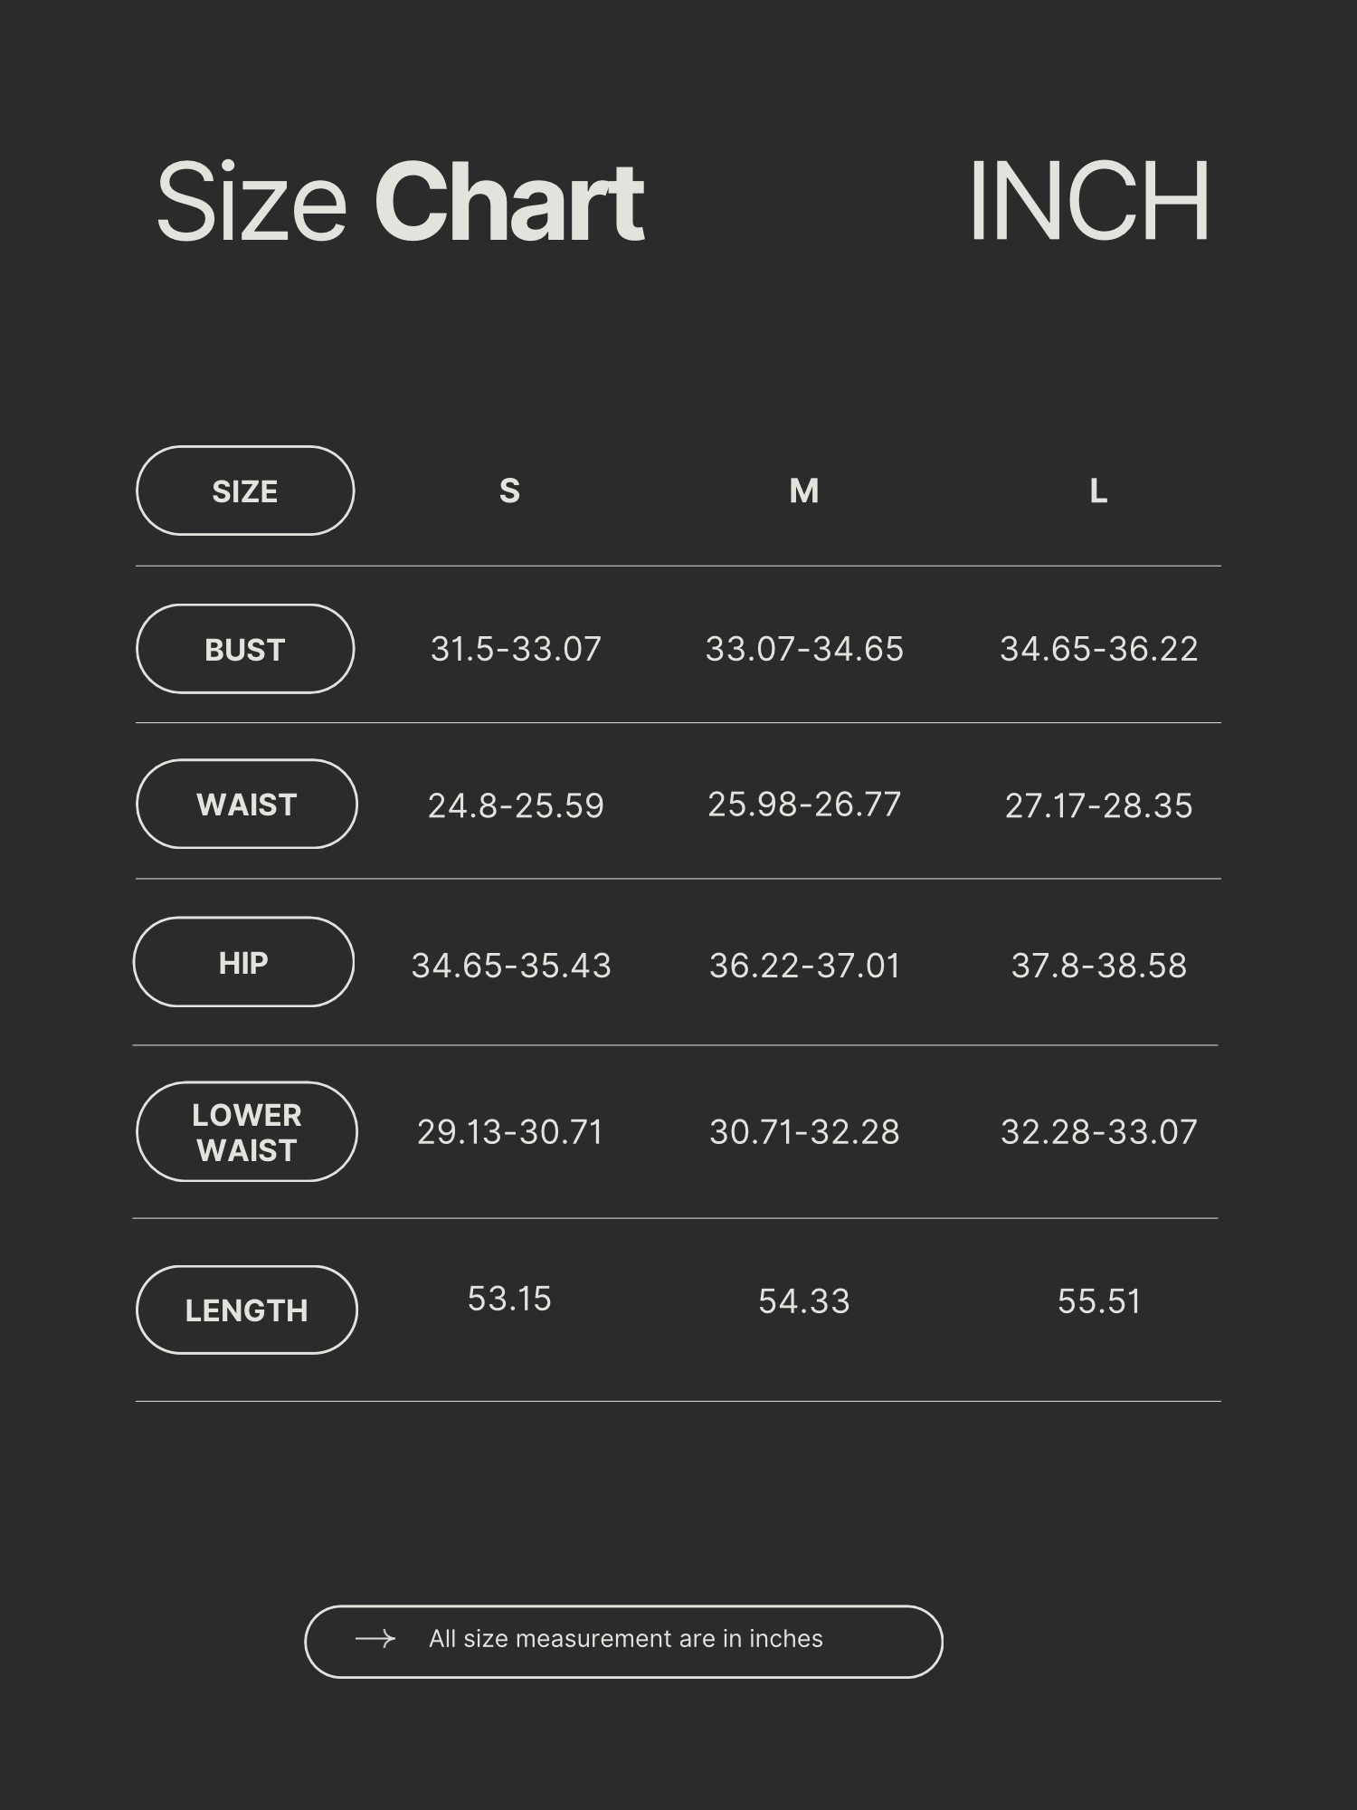Select the M size column header
1357x1810 pixels.
(x=803, y=491)
